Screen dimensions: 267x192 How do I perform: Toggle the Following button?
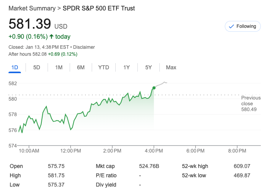click(x=243, y=26)
